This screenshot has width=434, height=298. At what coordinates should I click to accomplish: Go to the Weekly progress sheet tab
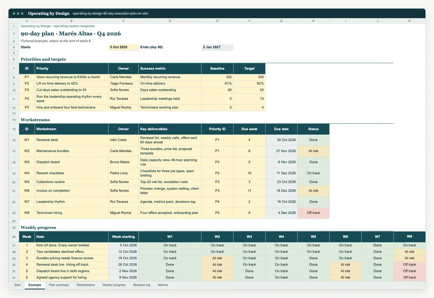(114, 285)
